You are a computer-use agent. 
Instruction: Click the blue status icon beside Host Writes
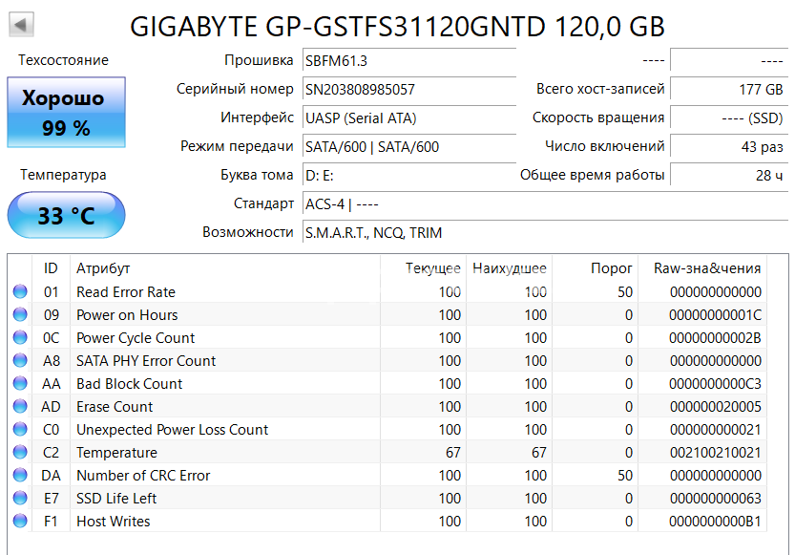tap(21, 522)
